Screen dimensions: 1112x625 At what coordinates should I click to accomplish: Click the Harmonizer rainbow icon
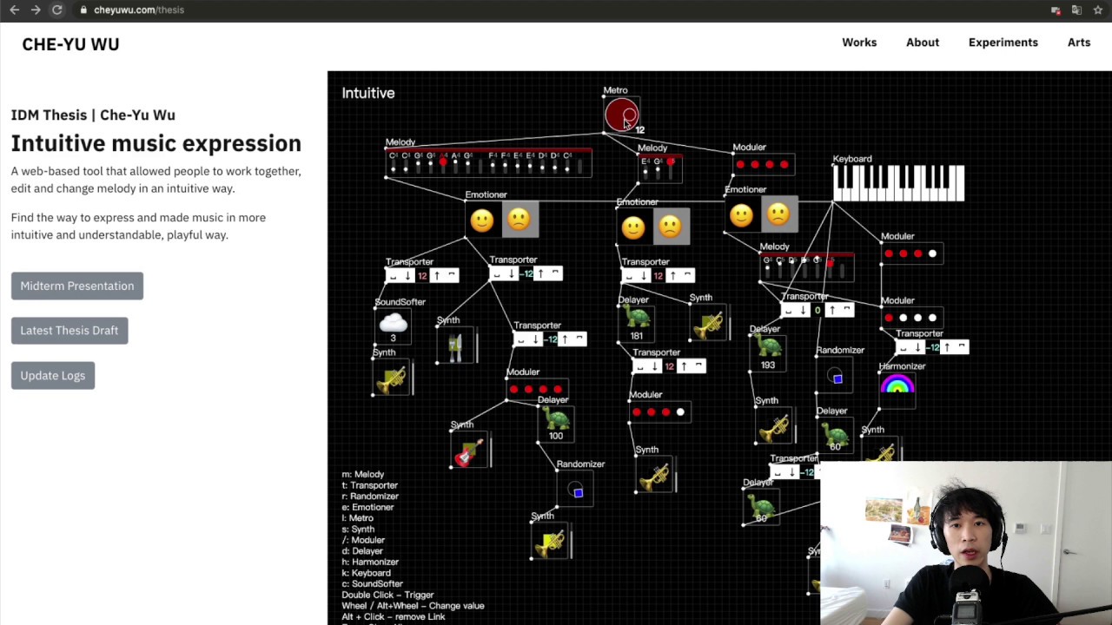tap(897, 385)
